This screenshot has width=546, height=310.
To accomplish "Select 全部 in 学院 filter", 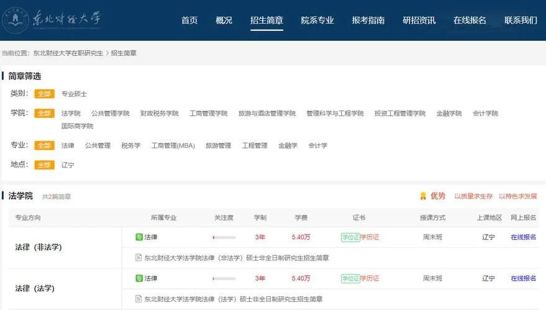I will click(44, 113).
